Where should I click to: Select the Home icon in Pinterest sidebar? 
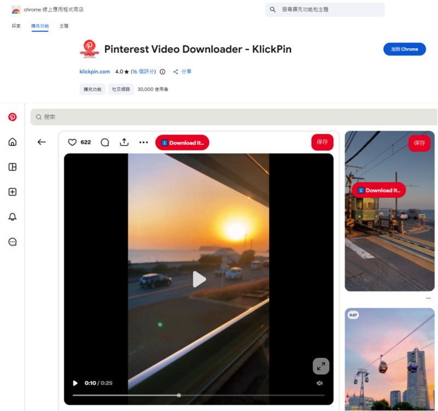tap(12, 142)
